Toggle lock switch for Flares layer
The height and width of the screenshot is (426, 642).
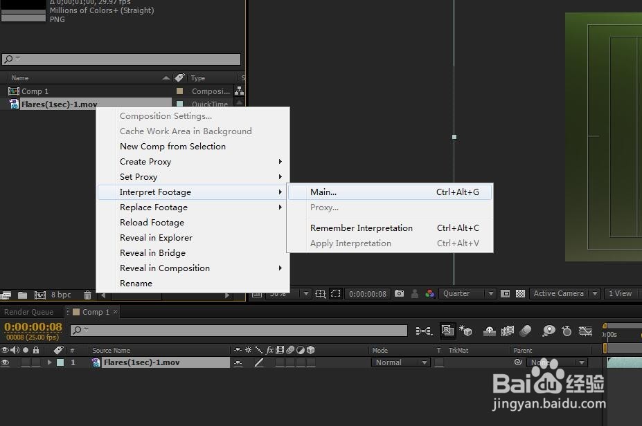click(x=37, y=362)
